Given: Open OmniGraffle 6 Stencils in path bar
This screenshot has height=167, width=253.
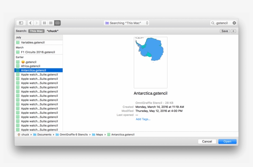Looking at the screenshot, I should 72,135.
